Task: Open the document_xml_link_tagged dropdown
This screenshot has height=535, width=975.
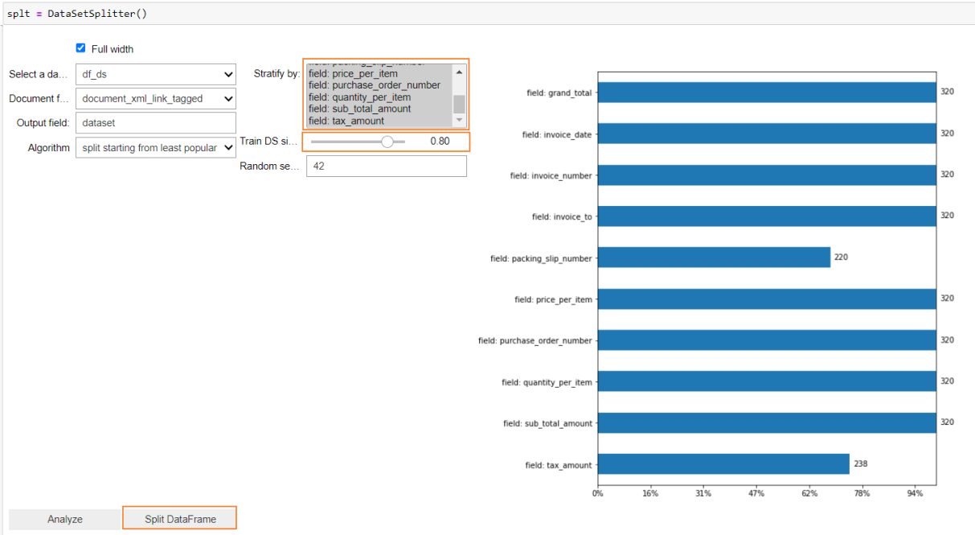Action: point(156,98)
